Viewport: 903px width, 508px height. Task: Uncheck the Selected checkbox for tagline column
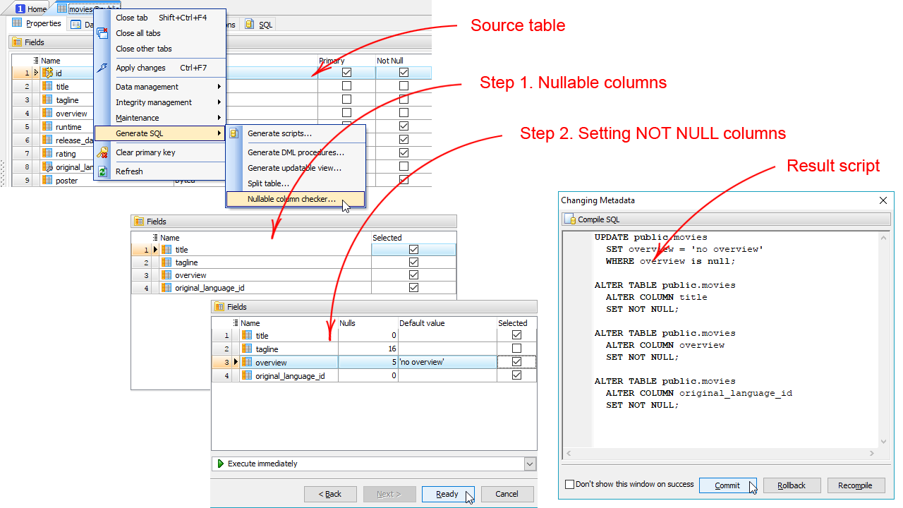[413, 262]
